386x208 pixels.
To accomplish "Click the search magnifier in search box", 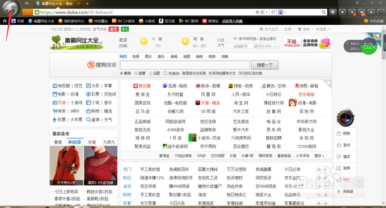I will [324, 12].
